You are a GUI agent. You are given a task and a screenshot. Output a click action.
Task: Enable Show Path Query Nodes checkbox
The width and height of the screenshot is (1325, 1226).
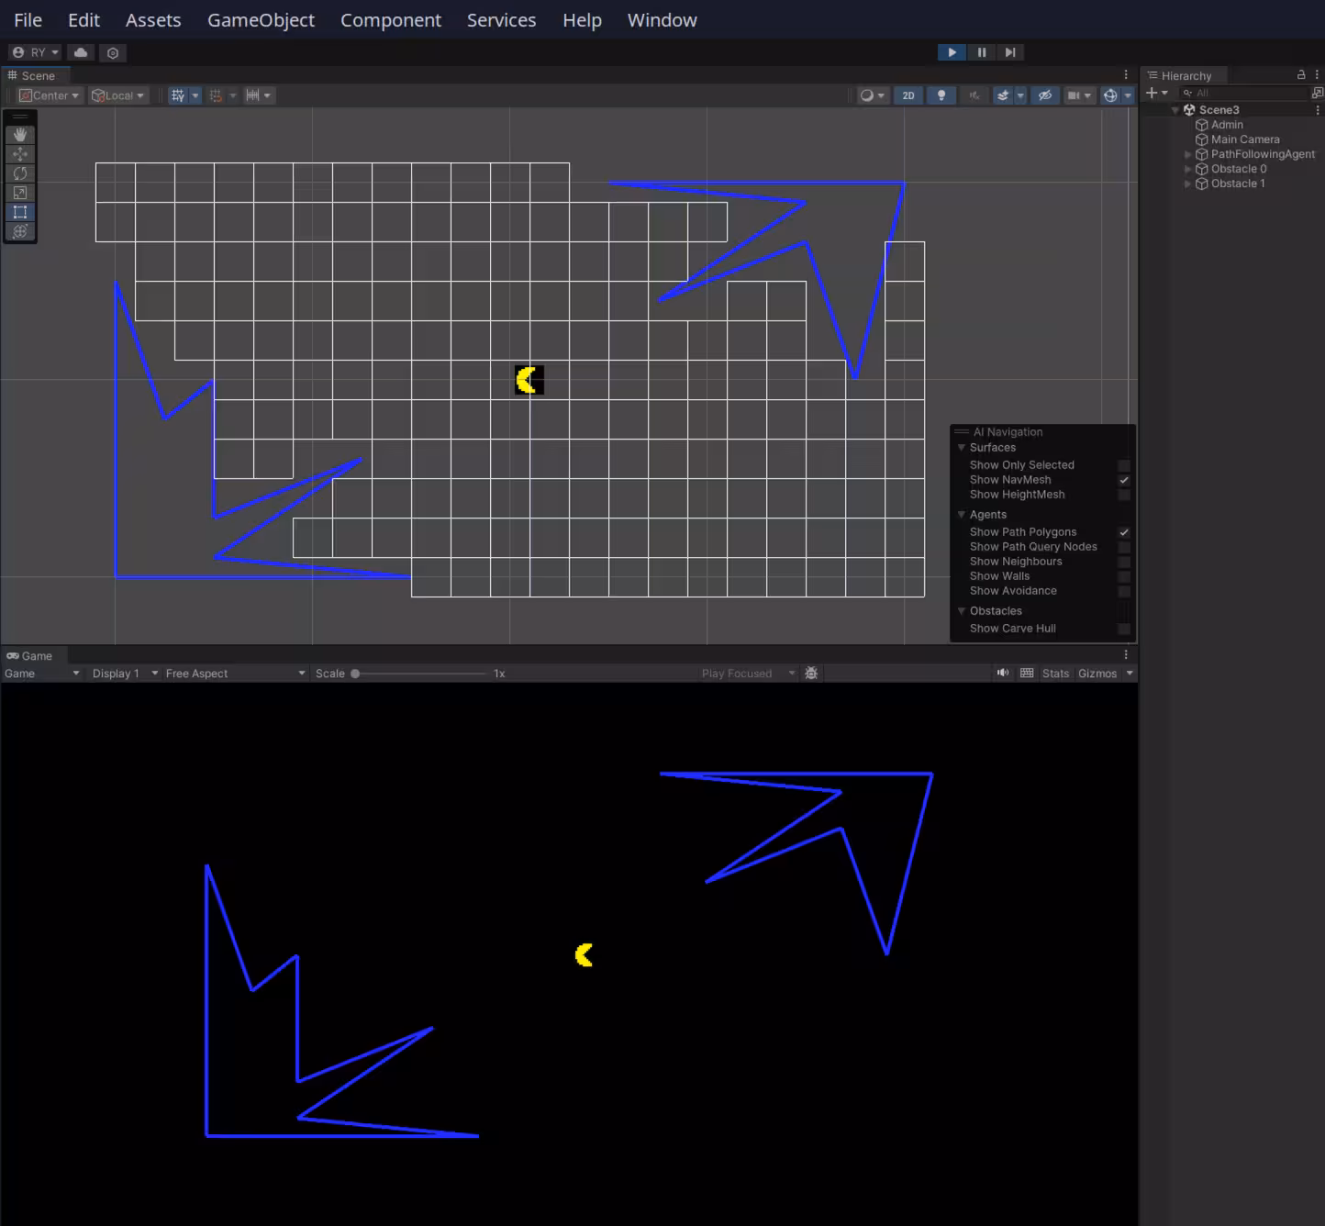(x=1124, y=547)
